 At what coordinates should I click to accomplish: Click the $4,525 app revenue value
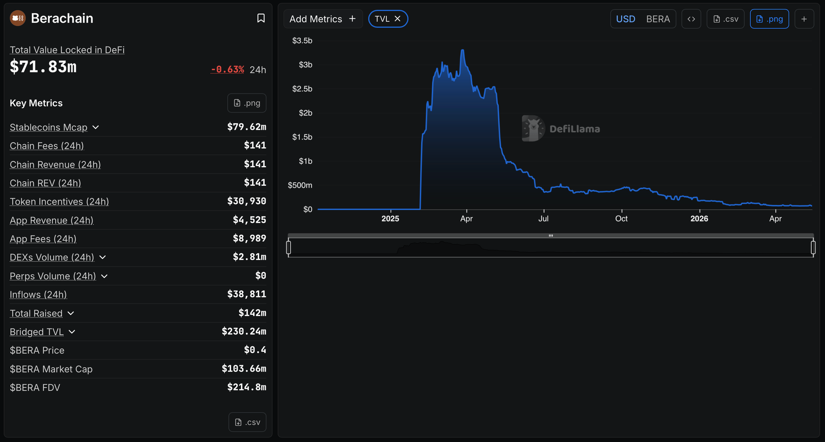(250, 220)
